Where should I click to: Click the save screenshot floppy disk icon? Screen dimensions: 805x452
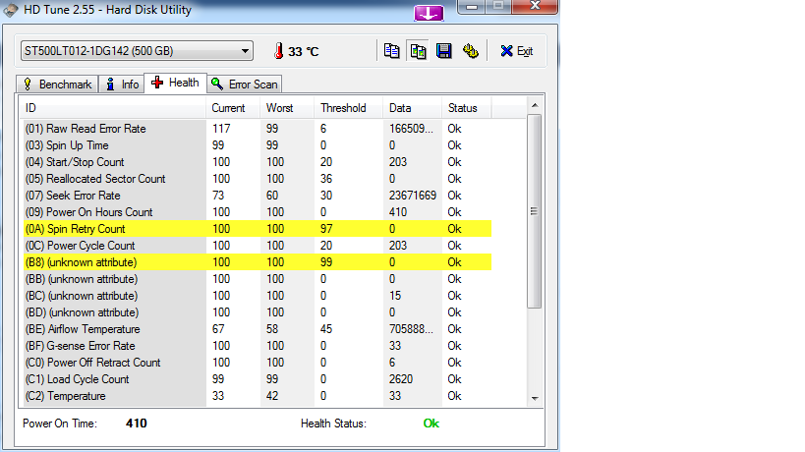(x=444, y=51)
